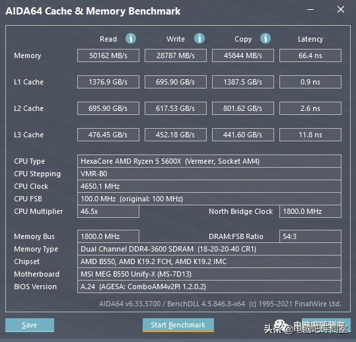Click CPU Clock value 4650.1 MHz
Image resolution: width=356 pixels, height=342 pixels.
click(x=209, y=186)
